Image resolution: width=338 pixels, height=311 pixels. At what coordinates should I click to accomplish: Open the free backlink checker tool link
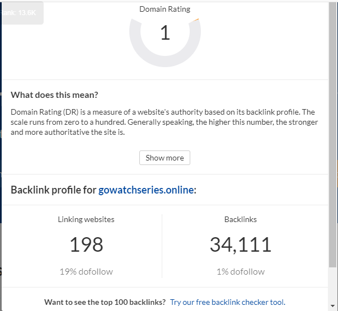pyautogui.click(x=228, y=302)
